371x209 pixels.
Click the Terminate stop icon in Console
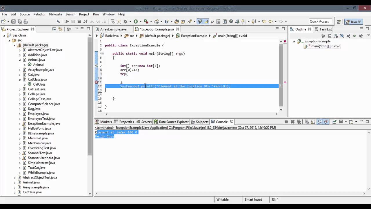point(286,122)
